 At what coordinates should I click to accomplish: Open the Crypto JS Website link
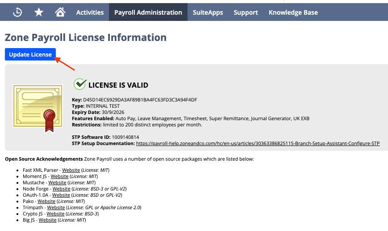click(x=55, y=214)
